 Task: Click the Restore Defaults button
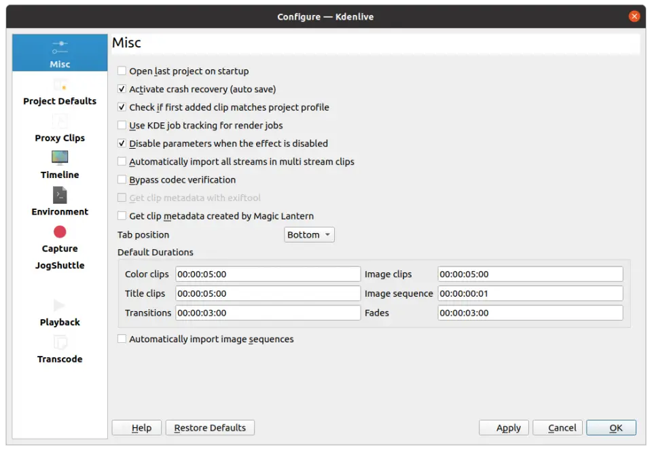209,427
